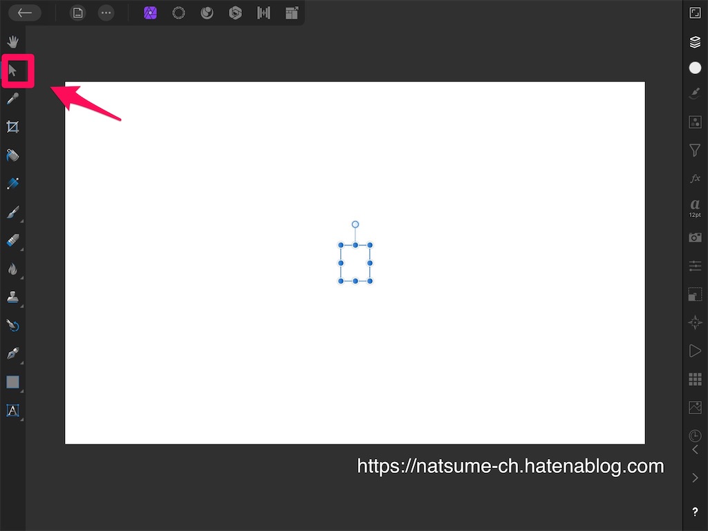Screen dimensions: 708x531
Task: Select the Burn brush flame tool
Action: click(x=12, y=269)
